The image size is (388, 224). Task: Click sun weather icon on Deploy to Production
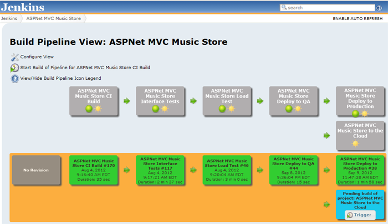coord(365,113)
